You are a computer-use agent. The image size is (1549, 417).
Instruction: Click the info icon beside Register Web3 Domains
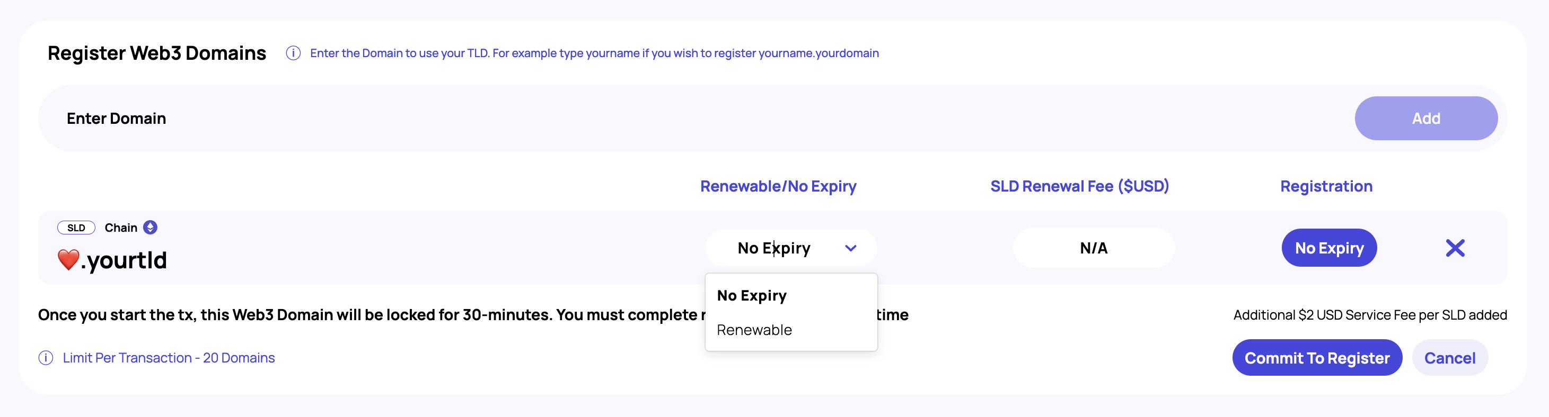click(x=293, y=53)
